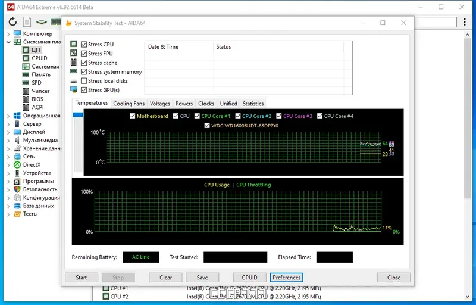Click the Preferences button
The width and height of the screenshot is (476, 305).
tap(286, 278)
